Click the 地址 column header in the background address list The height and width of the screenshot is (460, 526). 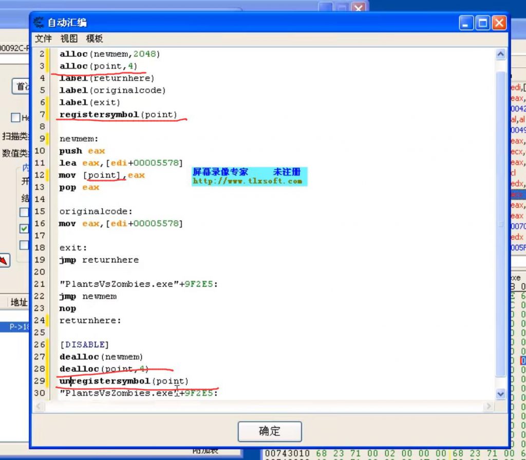19,303
